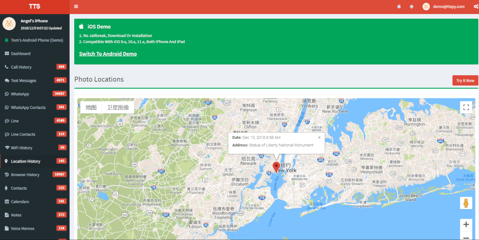Select the Street View pegman icon
This screenshot has width=479, height=240.
(466, 203)
